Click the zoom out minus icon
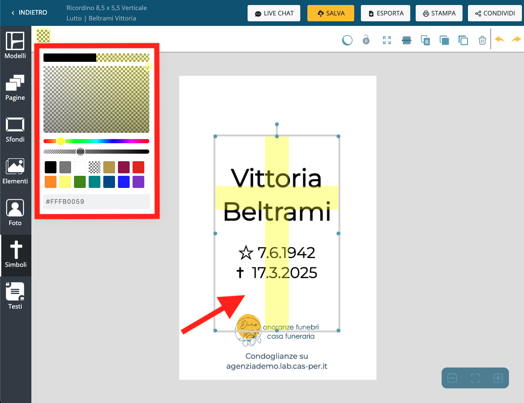 click(452, 378)
